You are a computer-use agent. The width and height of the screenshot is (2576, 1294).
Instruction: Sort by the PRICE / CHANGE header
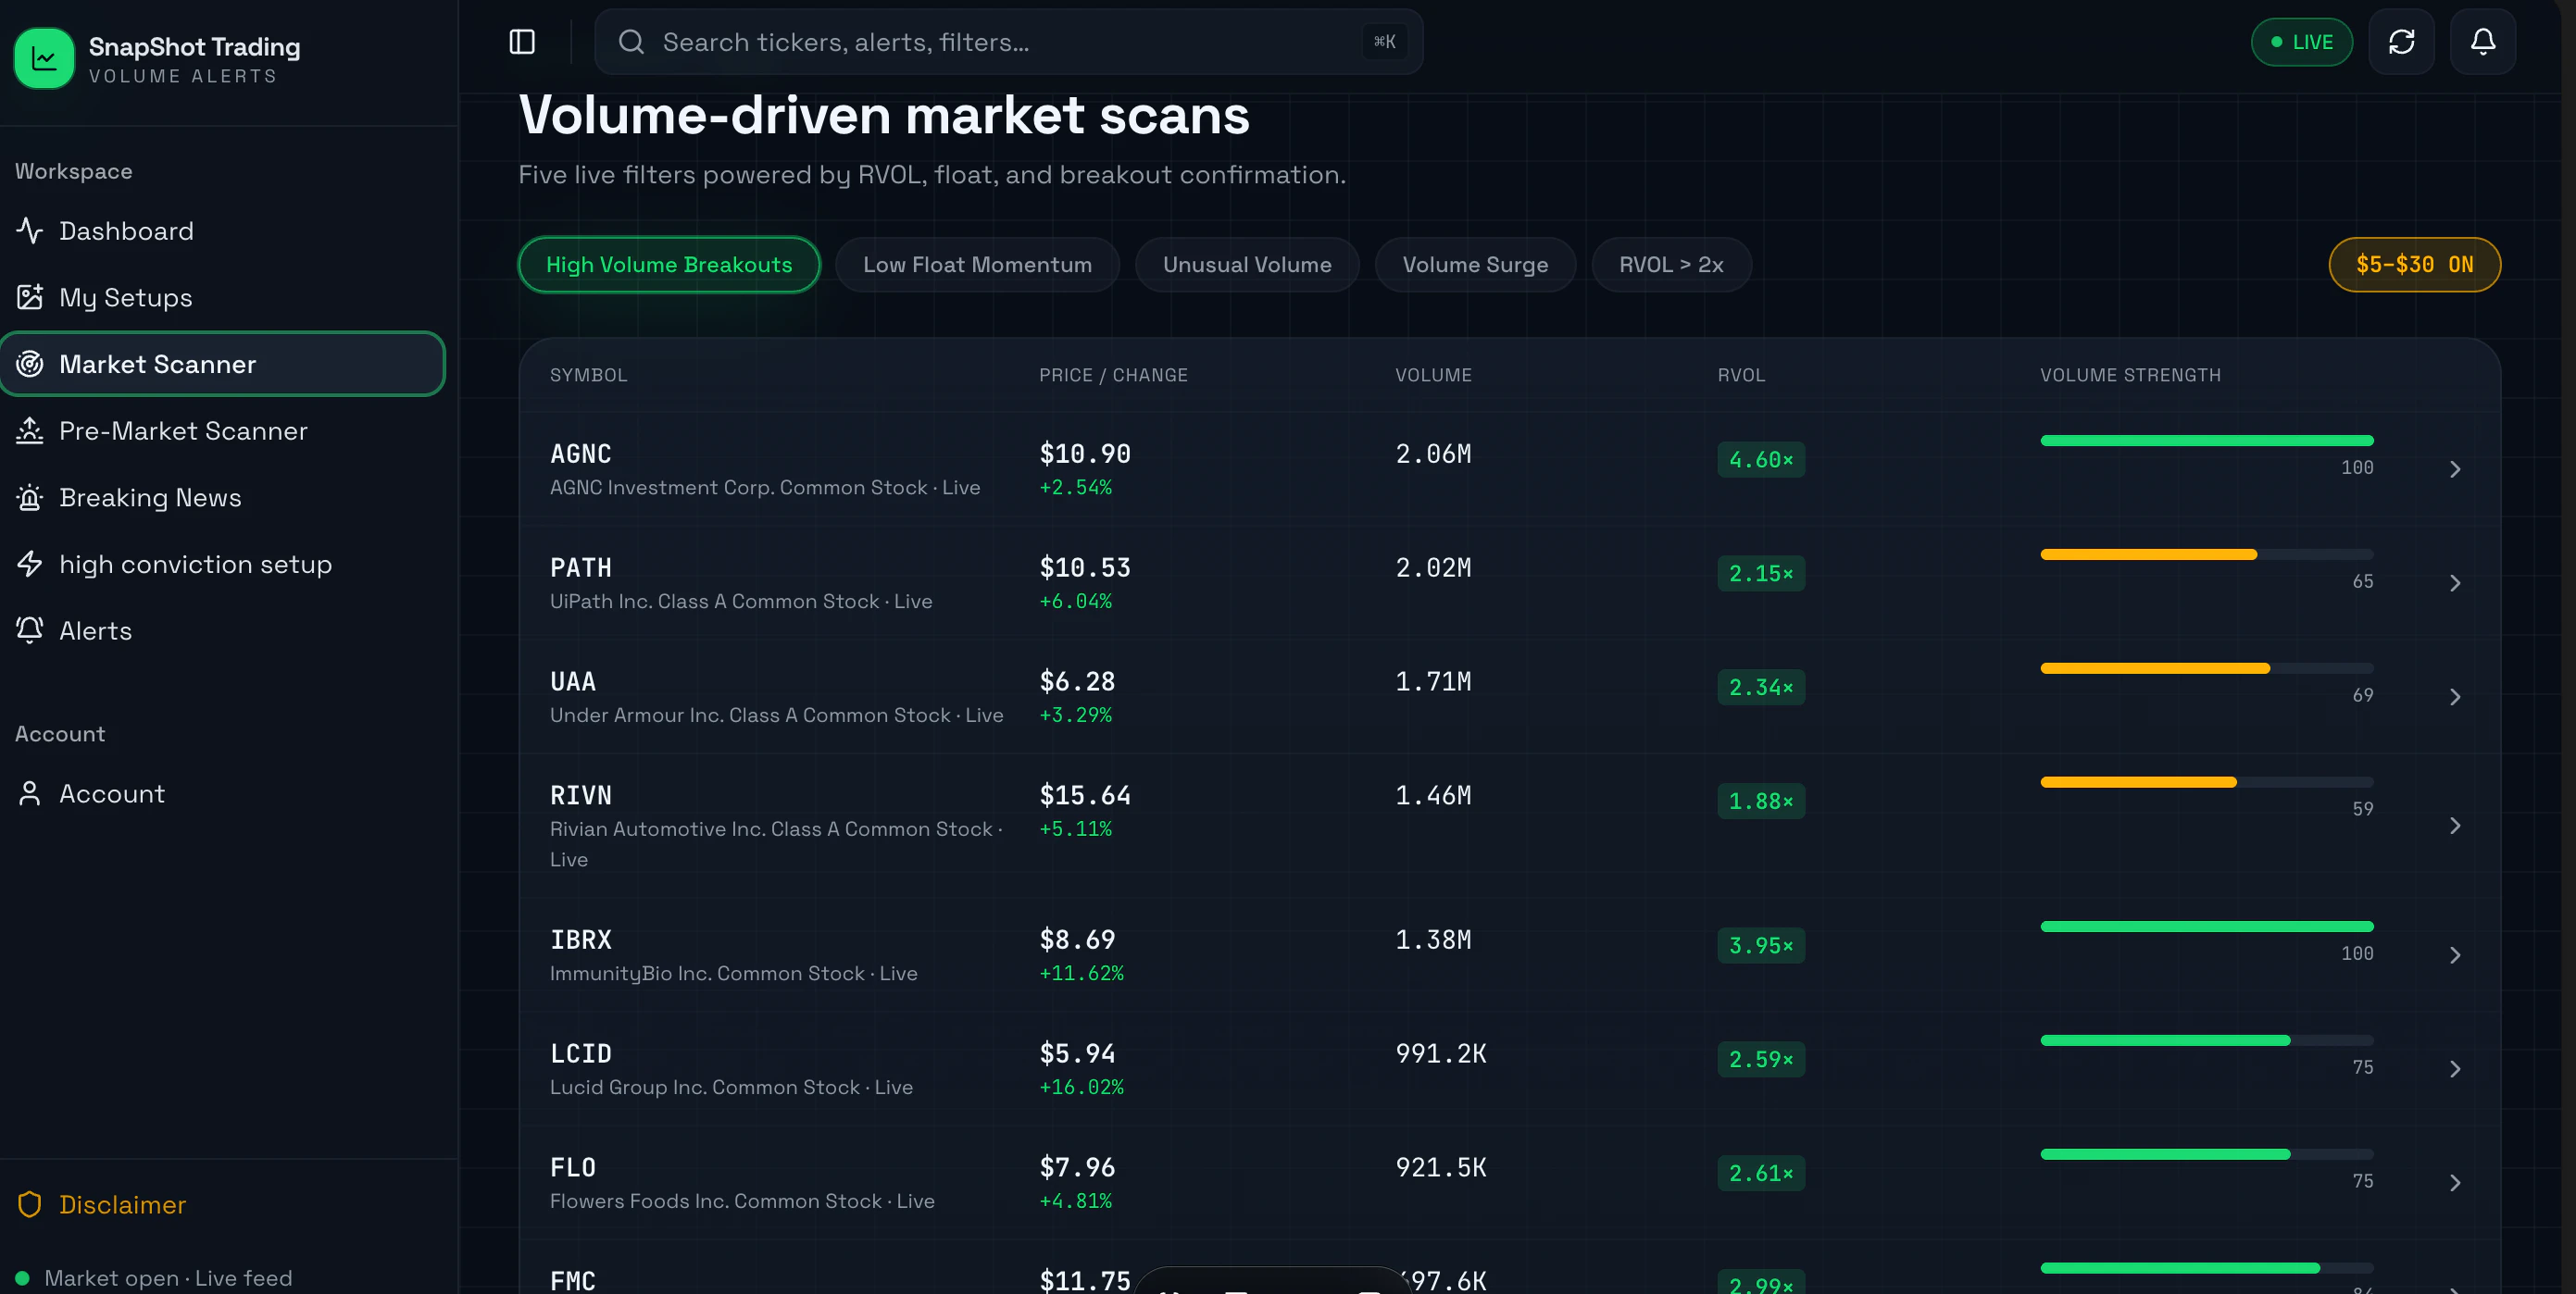[x=1113, y=375]
